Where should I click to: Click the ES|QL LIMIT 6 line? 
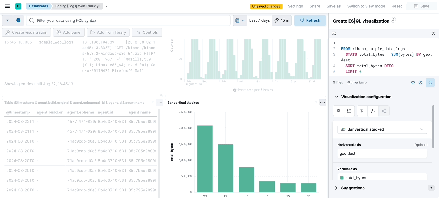point(351,72)
